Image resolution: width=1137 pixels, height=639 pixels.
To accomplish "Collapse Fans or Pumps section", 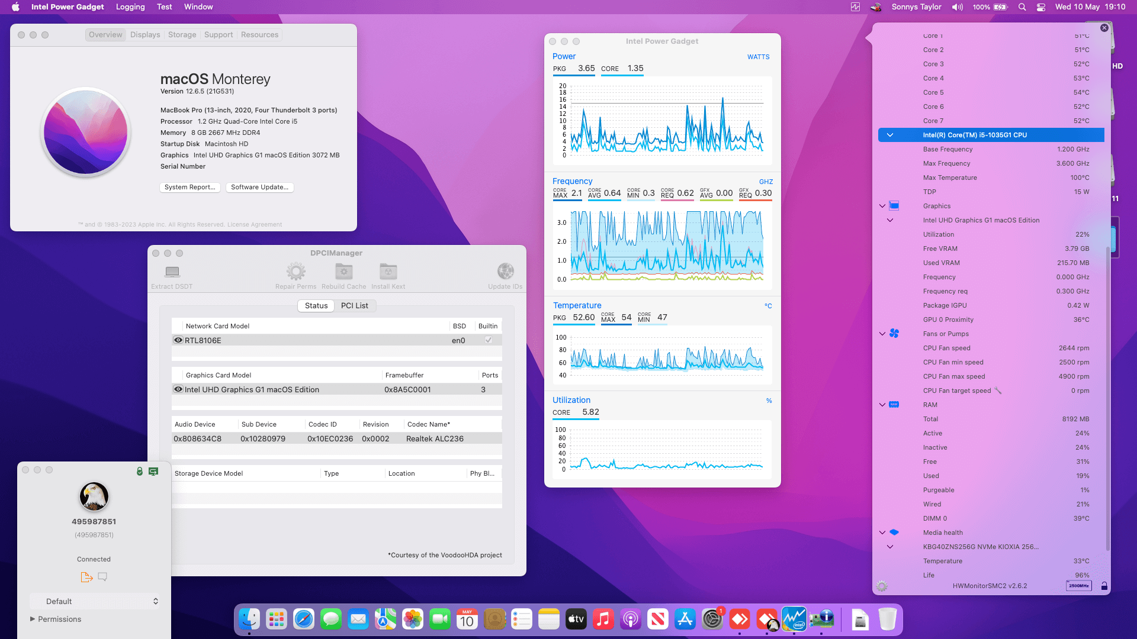I will pos(882,334).
